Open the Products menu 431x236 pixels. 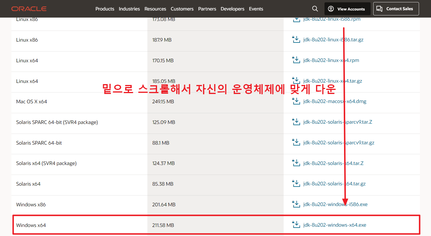[105, 9]
